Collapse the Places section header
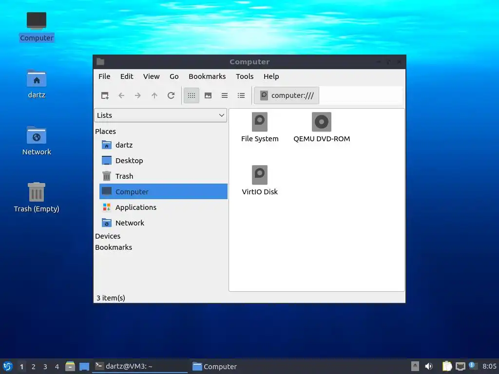Image resolution: width=499 pixels, height=374 pixels. point(105,131)
